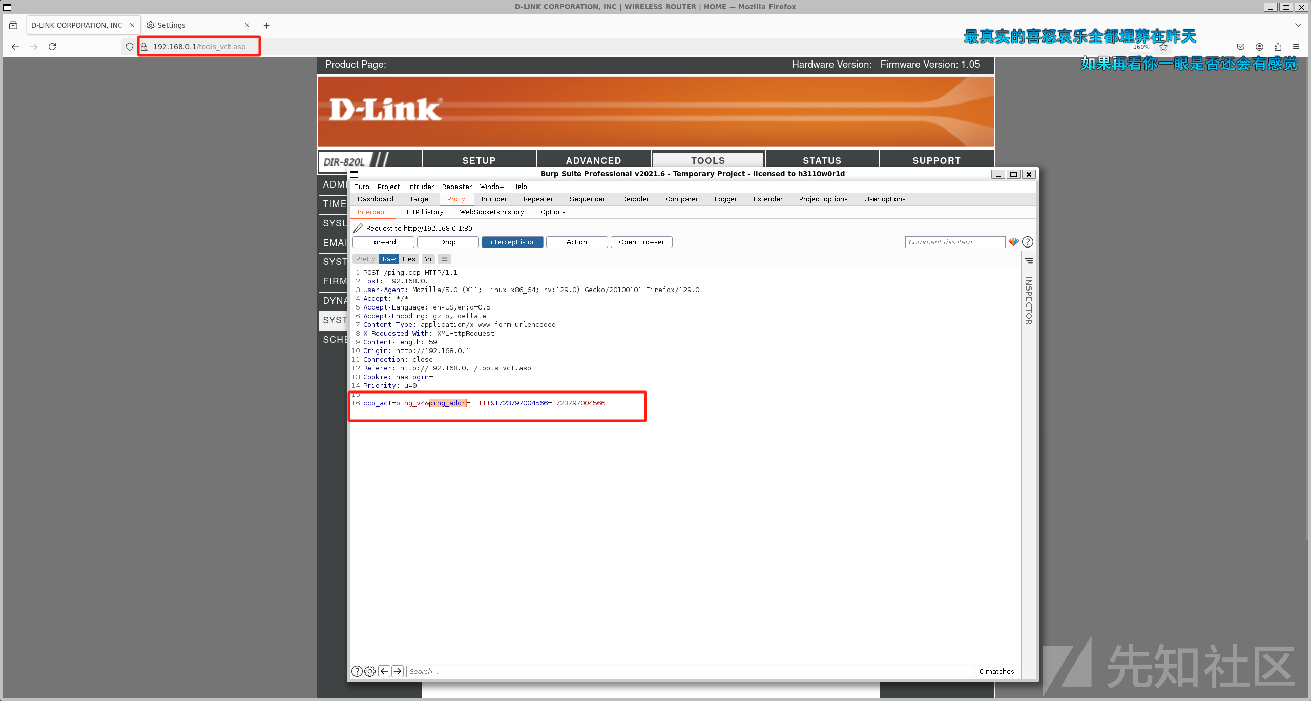Image resolution: width=1311 pixels, height=701 pixels.
Task: Open the WebSockets history sub-tab
Action: (x=492, y=212)
